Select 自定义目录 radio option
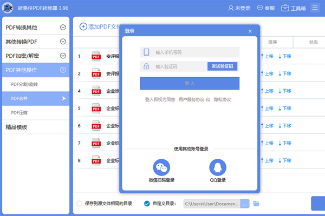 click(x=147, y=204)
